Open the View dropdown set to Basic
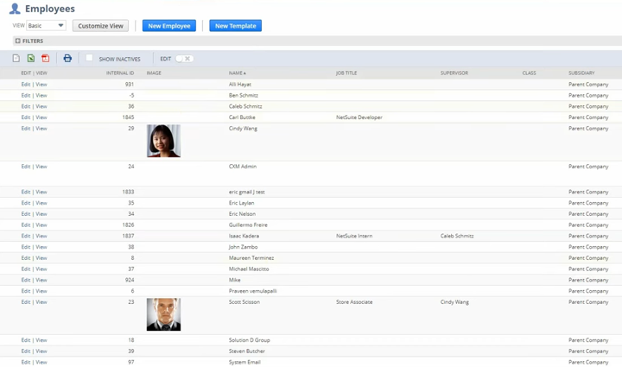The height and width of the screenshot is (367, 622). [x=46, y=25]
